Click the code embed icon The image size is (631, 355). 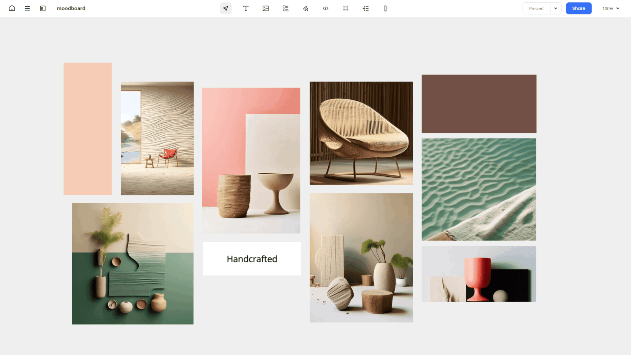point(326,8)
